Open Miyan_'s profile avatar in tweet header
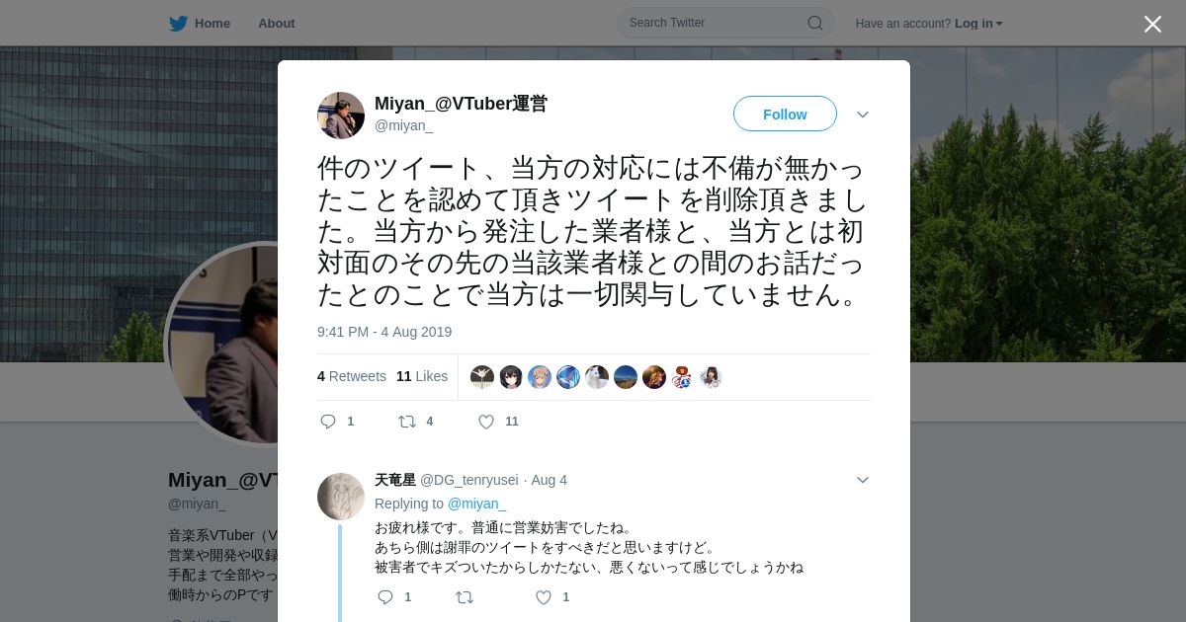This screenshot has width=1186, height=622. coord(341,116)
